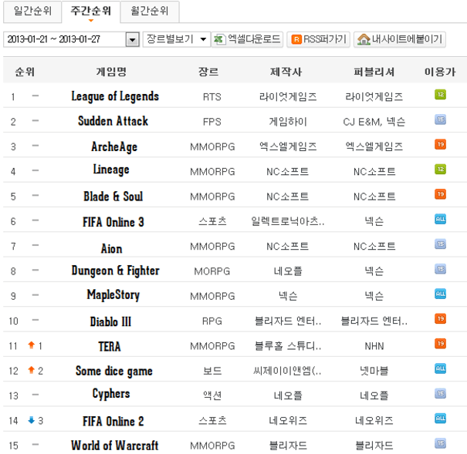Click the 넷마블 publisher cell

point(374,371)
